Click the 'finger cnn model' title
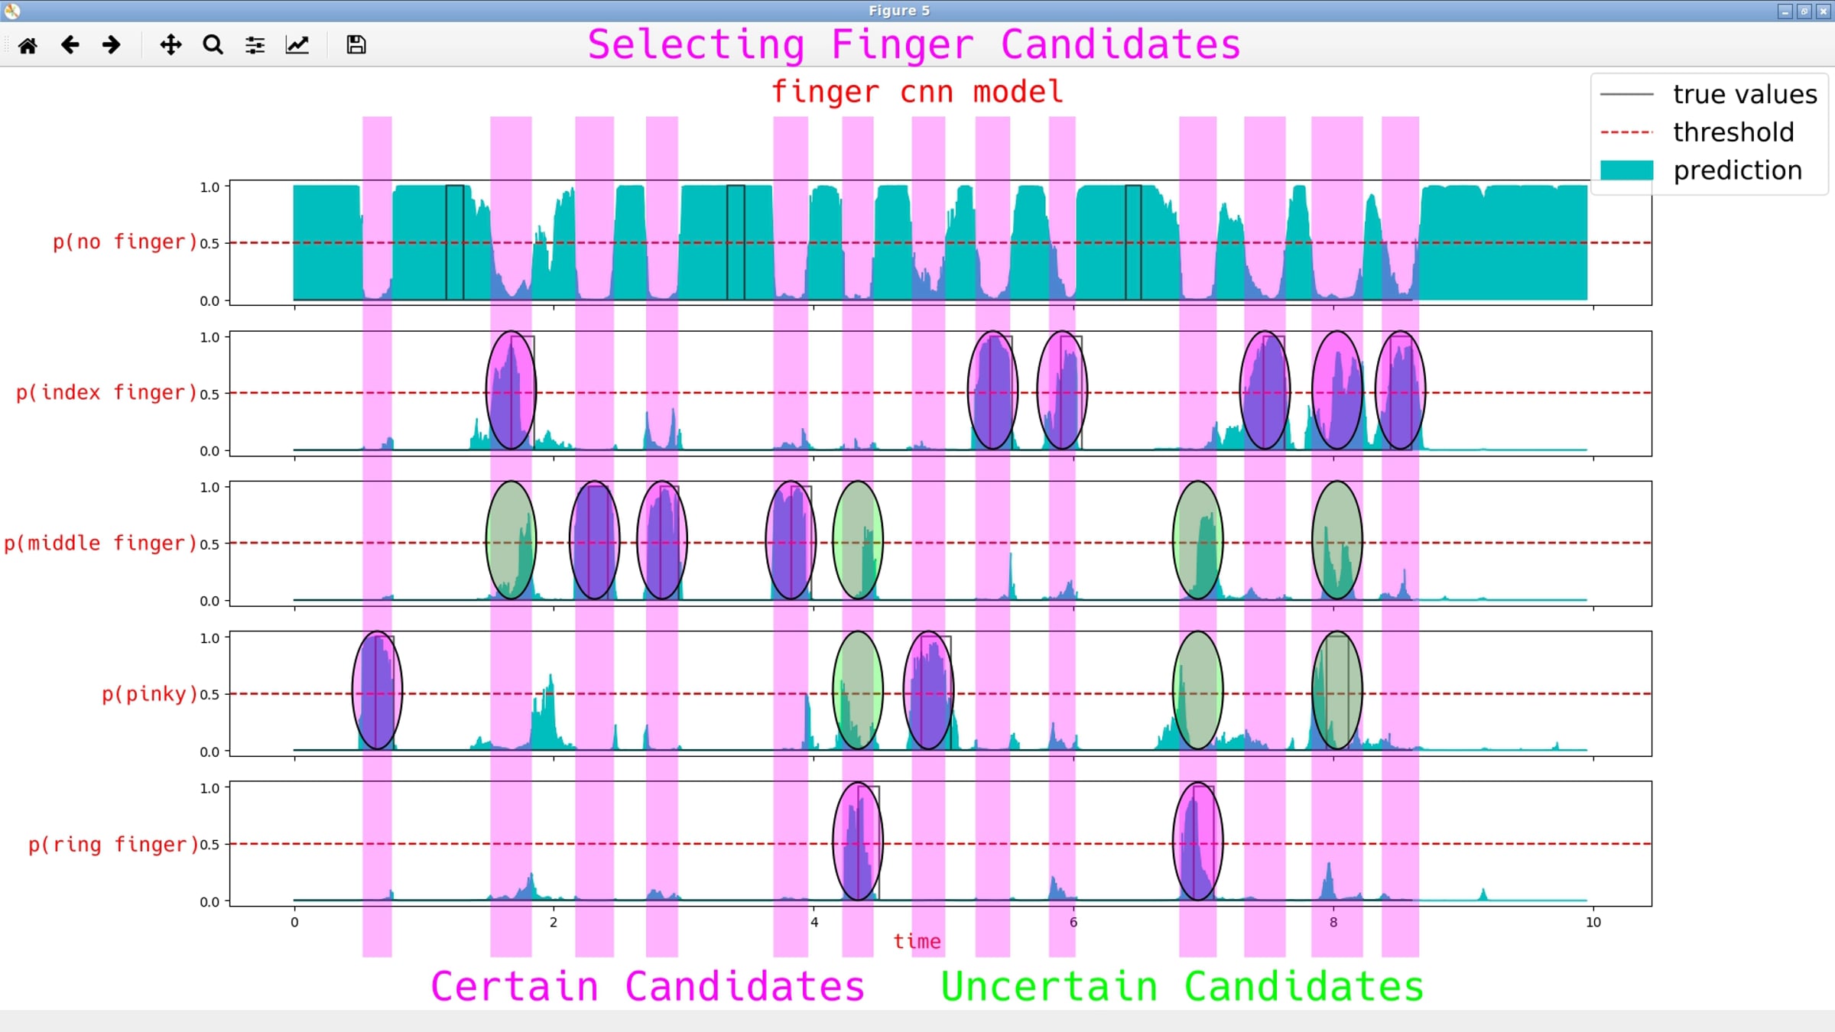1835x1032 pixels. tap(917, 92)
